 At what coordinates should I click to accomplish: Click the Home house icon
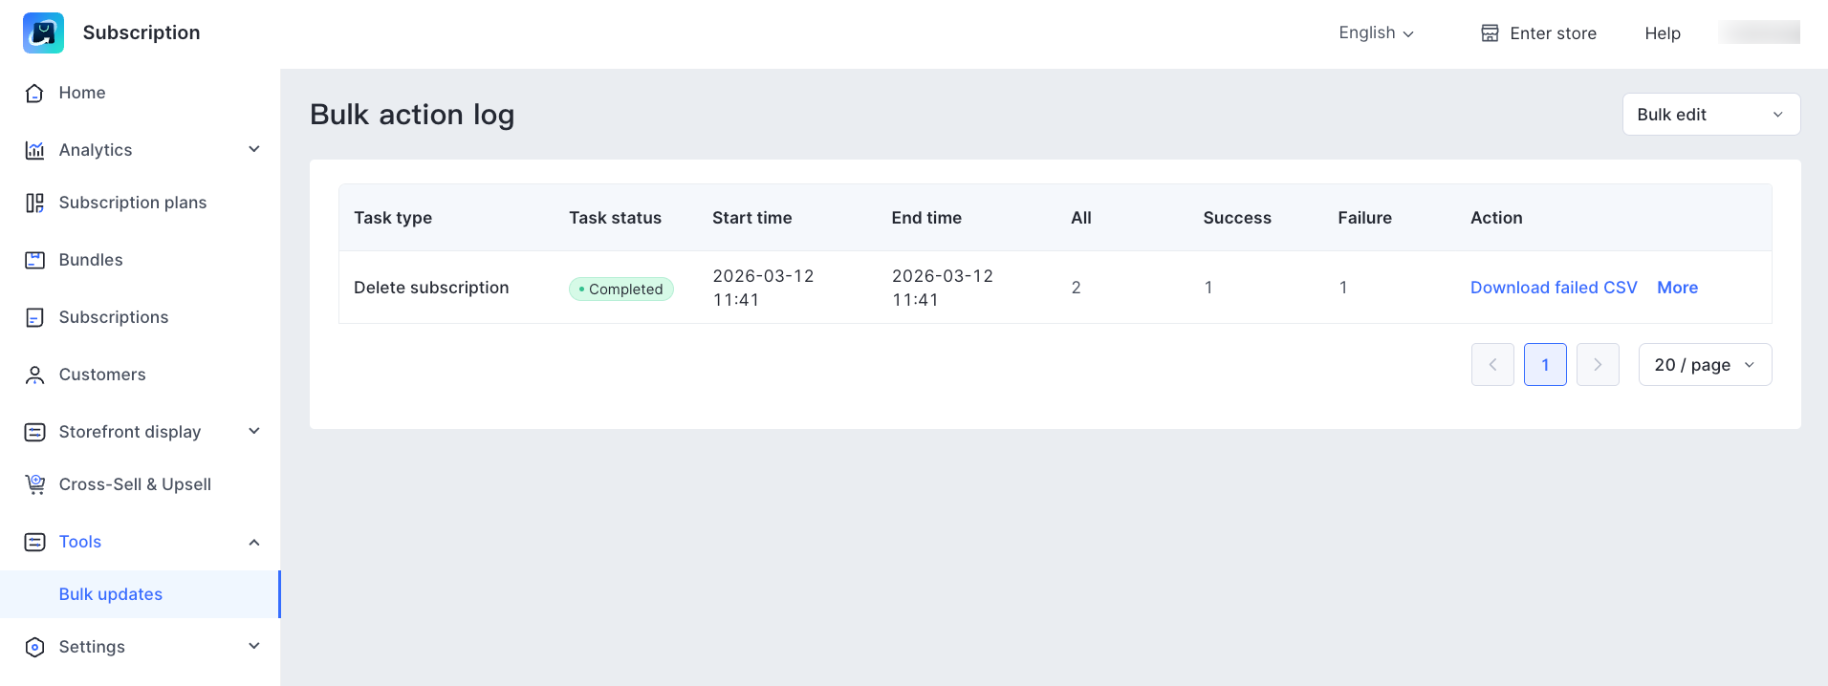[x=34, y=93]
